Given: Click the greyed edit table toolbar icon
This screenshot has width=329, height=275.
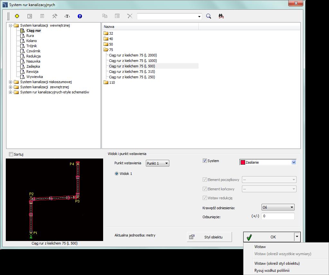Looking at the screenshot, I should tap(117, 16).
